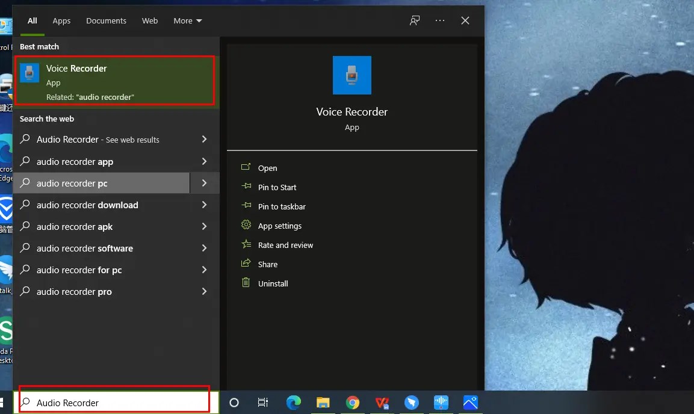Switch to the Apps tab
694x414 pixels.
click(61, 20)
